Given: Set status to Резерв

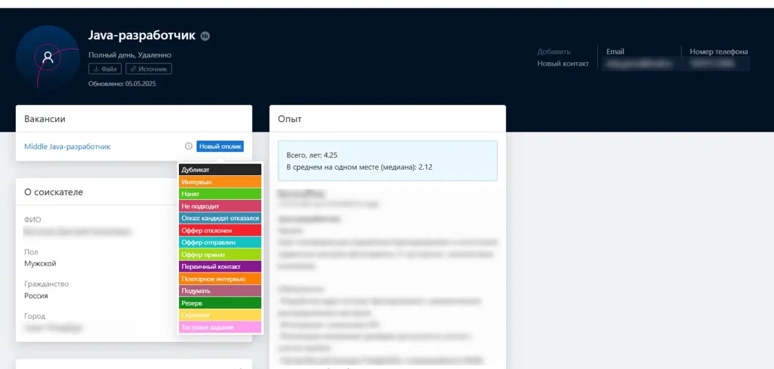Looking at the screenshot, I should click(x=220, y=303).
